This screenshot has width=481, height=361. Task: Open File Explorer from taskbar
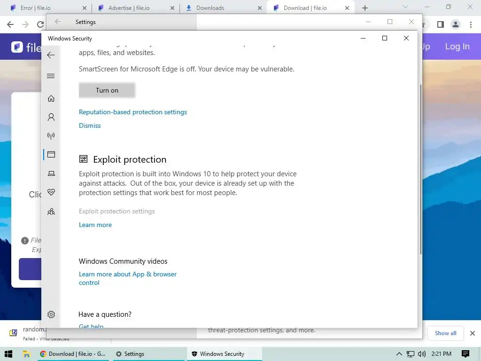26,354
